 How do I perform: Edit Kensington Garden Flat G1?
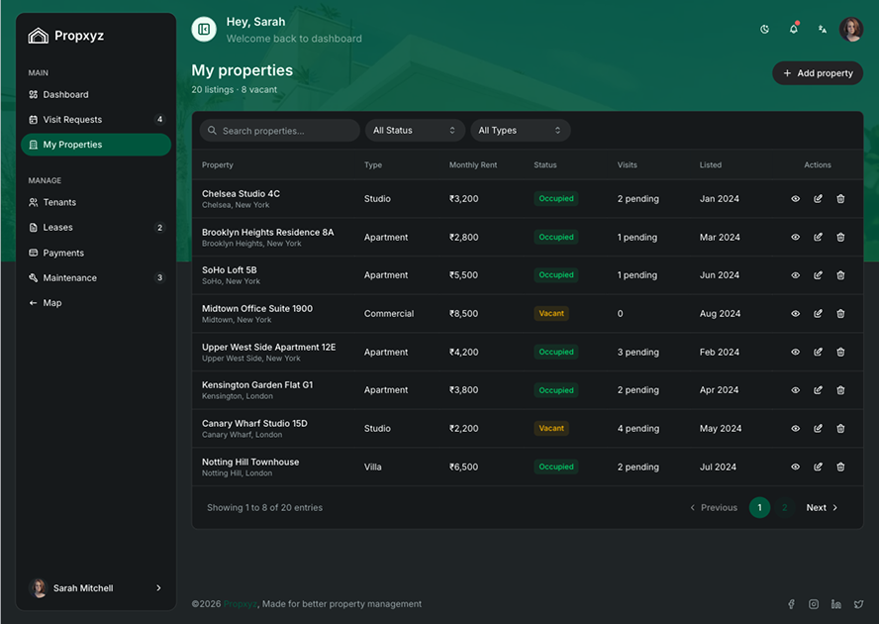pos(818,390)
